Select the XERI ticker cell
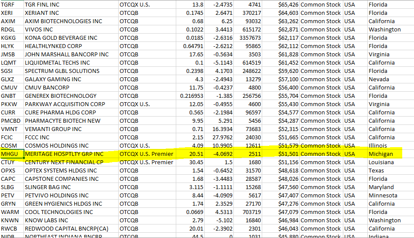 (12, 13)
